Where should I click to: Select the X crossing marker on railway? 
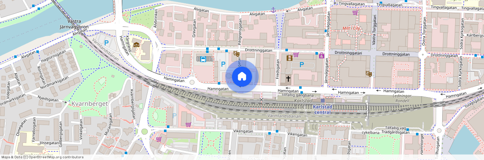262,100
